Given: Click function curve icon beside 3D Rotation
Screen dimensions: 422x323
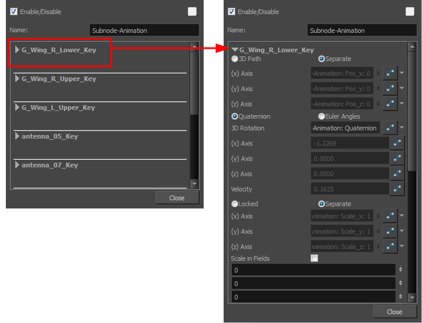Looking at the screenshot, I should [390, 128].
